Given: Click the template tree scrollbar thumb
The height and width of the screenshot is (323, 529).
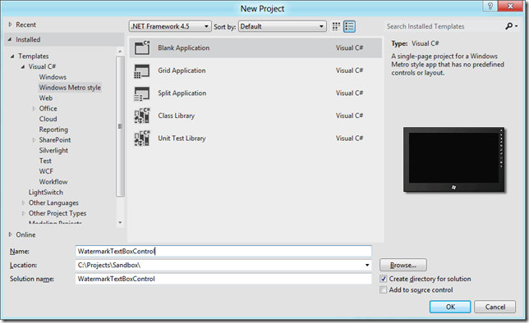Looking at the screenshot, I should 120,126.
